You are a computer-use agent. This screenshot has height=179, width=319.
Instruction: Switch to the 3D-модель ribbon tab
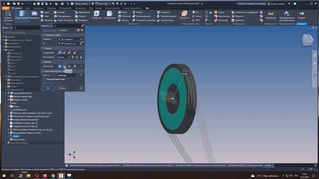click(16, 8)
